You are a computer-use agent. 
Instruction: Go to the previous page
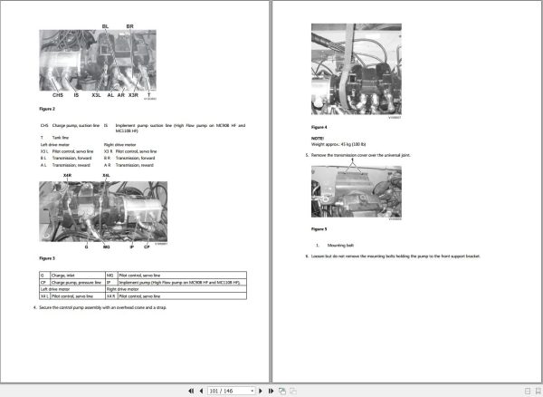[201, 391]
